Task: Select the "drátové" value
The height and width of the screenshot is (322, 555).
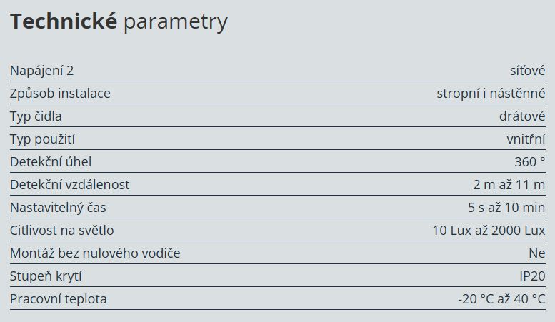Action: 522,116
